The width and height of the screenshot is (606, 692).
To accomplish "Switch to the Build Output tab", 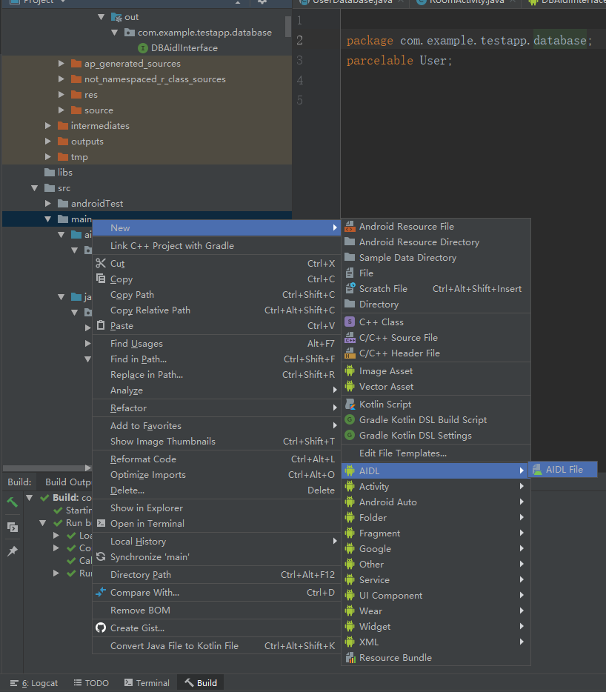I will pyautogui.click(x=67, y=482).
